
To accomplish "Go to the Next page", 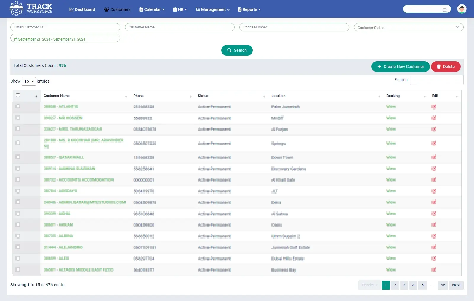I will point(456,285).
